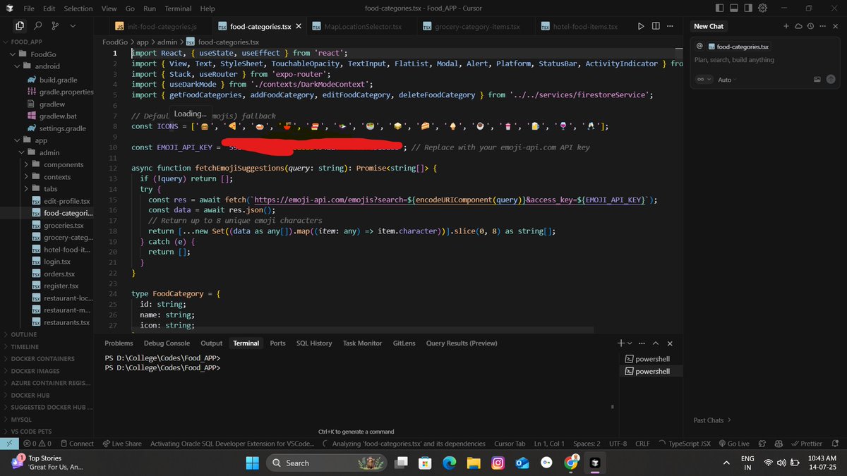
Task: Click the Live Share status button
Action: tap(122, 444)
